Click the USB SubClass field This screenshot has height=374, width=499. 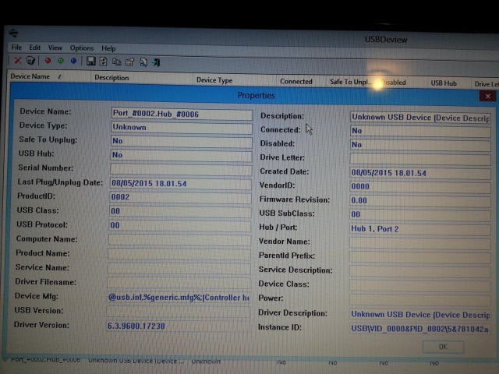[x=420, y=215]
